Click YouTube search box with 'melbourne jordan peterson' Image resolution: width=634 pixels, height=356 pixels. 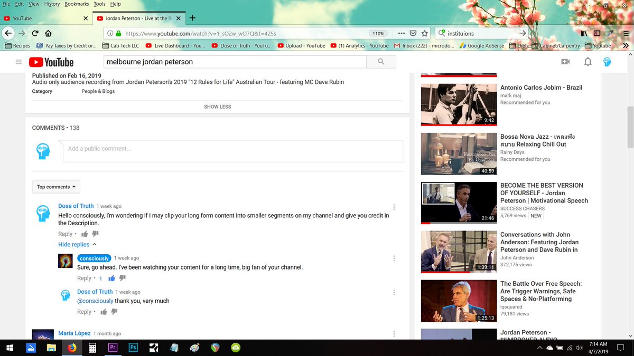(235, 62)
